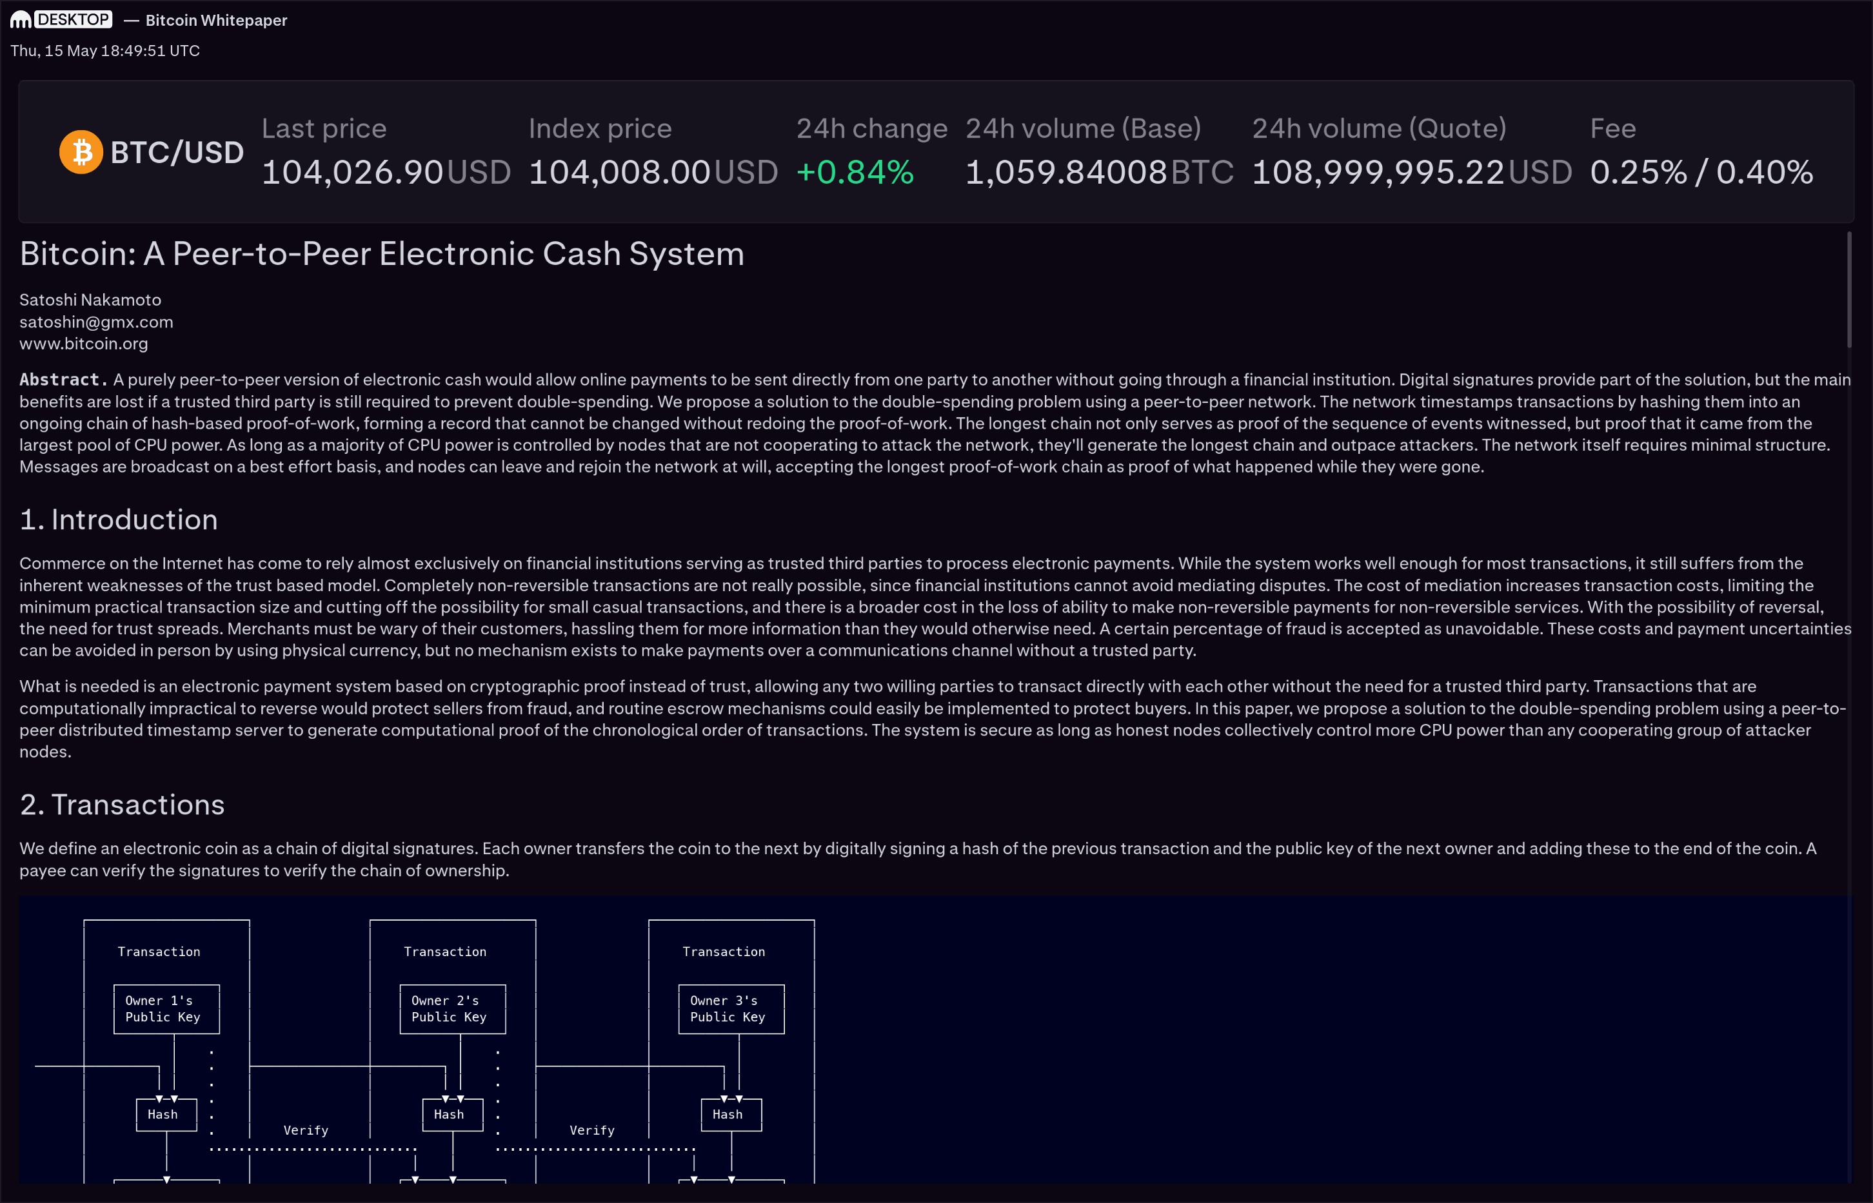Image resolution: width=1873 pixels, height=1203 pixels.
Task: Click the BTC/USD pair label
Action: click(x=177, y=152)
